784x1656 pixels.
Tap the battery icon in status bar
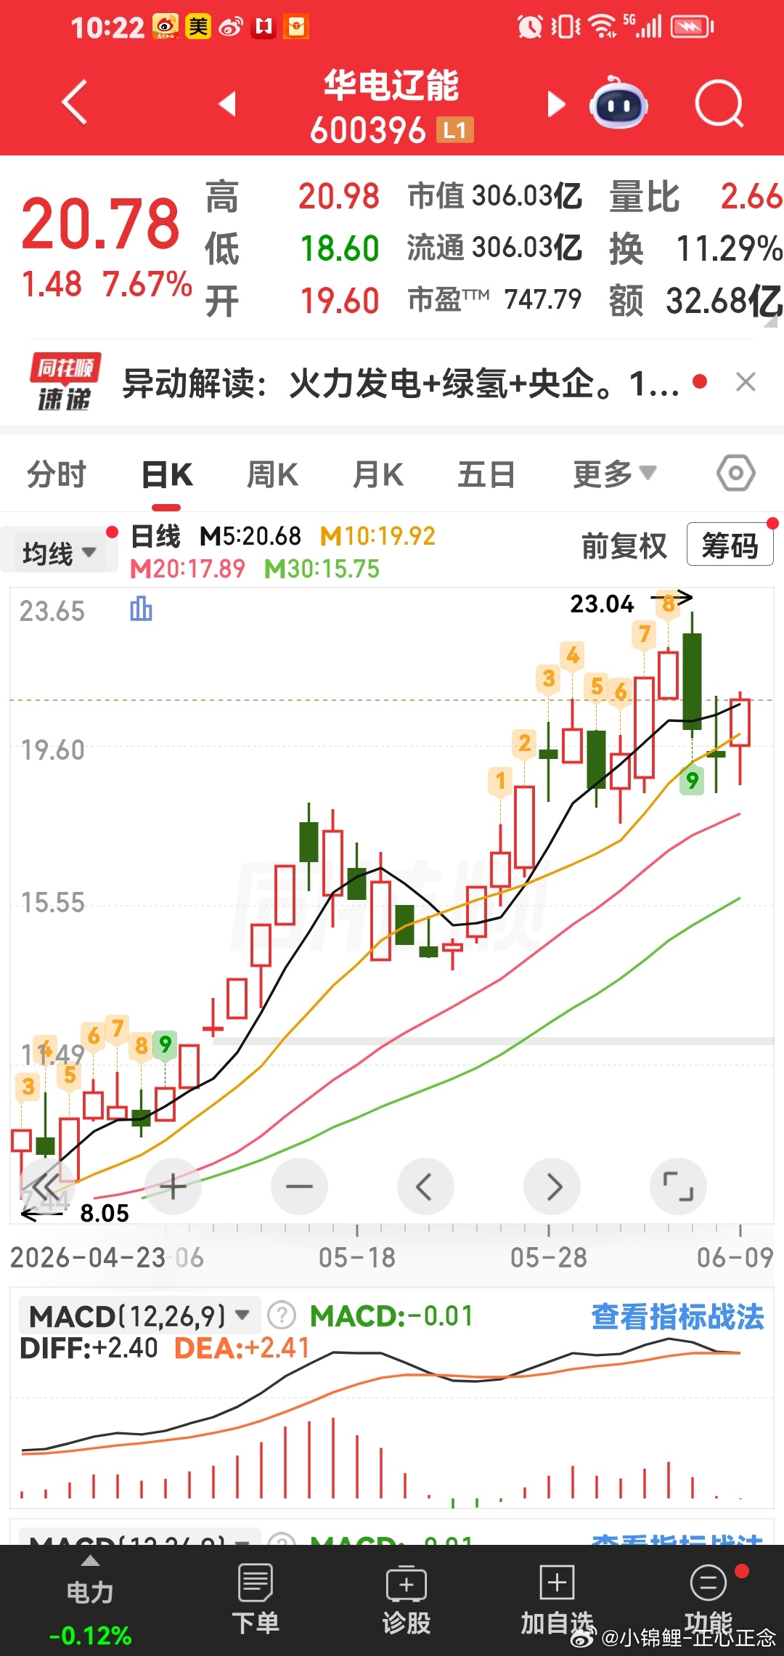pyautogui.click(x=692, y=28)
